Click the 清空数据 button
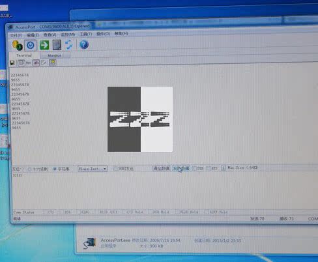This screenshot has height=262, width=318. 161,168
